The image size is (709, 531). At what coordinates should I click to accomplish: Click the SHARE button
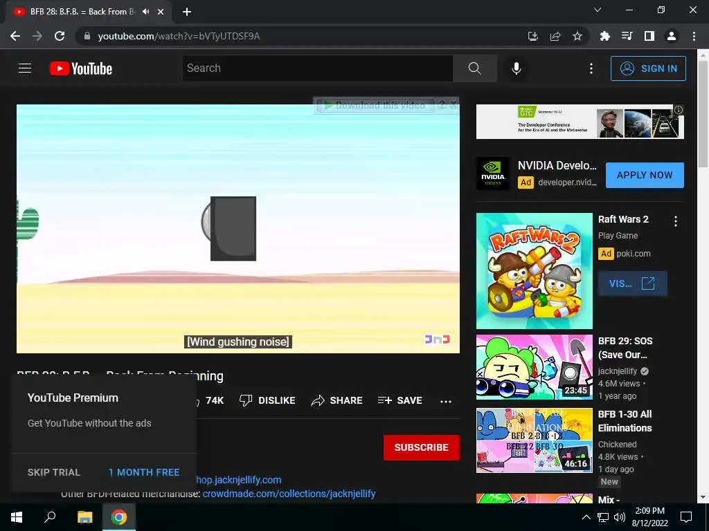pos(337,400)
